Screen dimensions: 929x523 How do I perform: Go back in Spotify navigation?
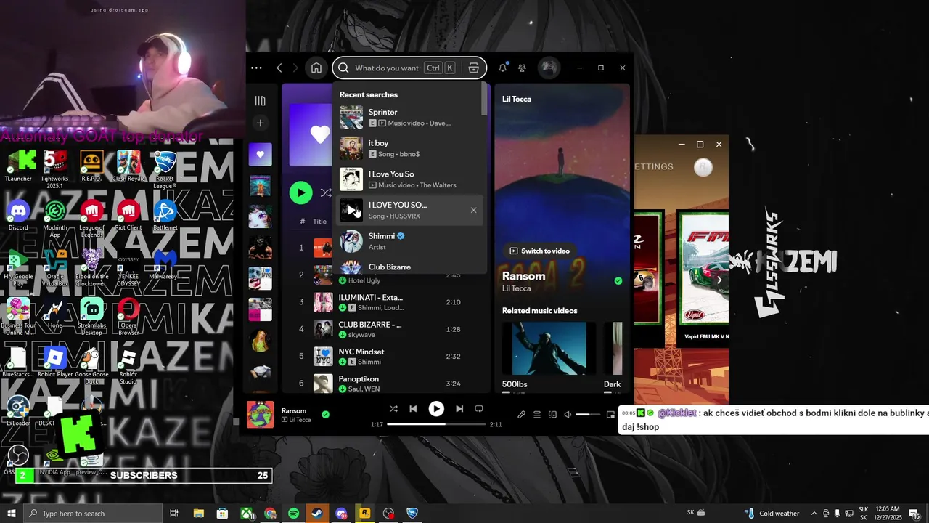[x=279, y=68]
